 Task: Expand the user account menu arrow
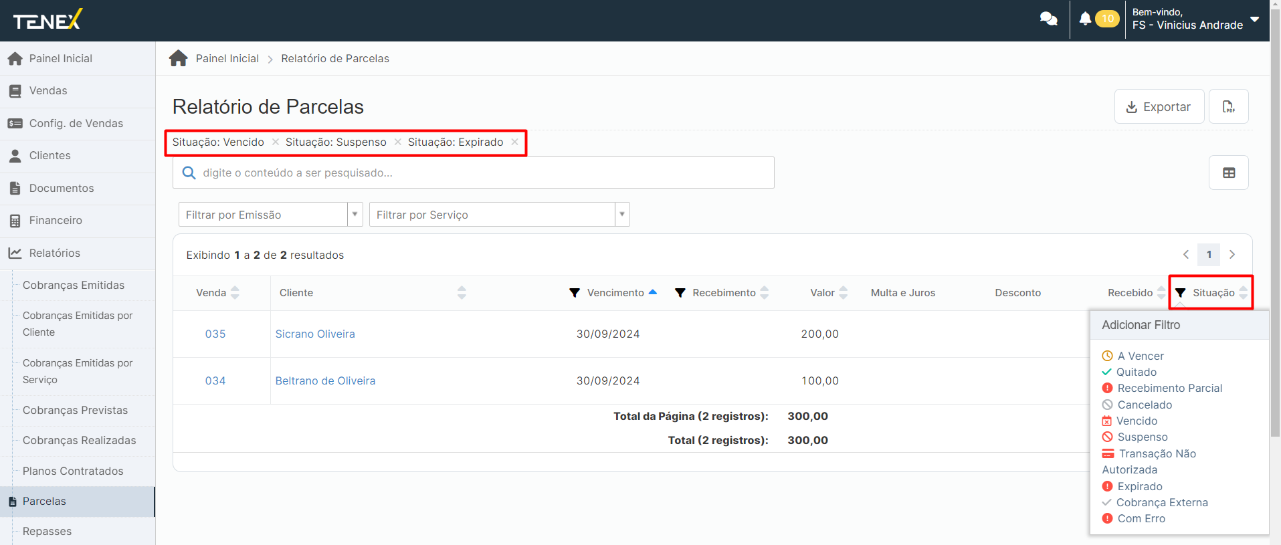pyautogui.click(x=1255, y=19)
